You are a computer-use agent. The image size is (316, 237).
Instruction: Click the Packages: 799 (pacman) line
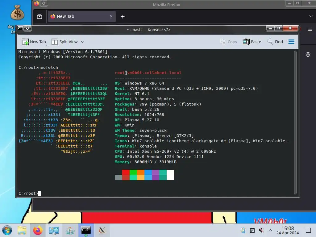coord(158,104)
